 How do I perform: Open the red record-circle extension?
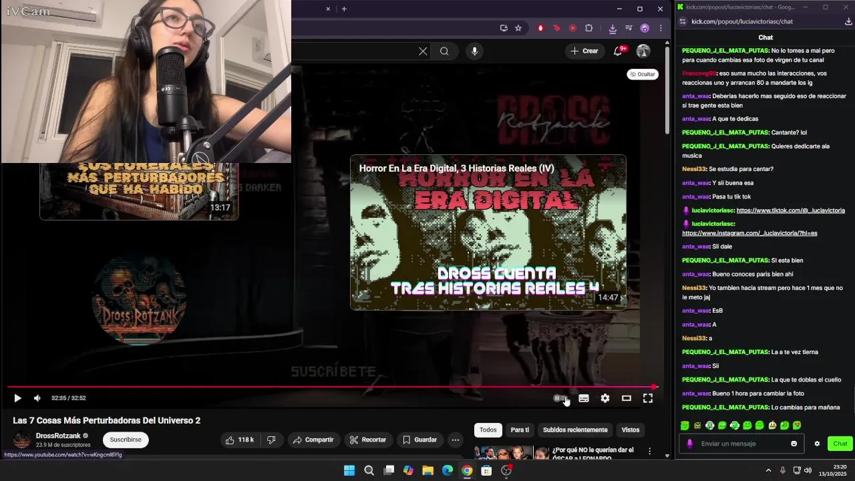572,28
